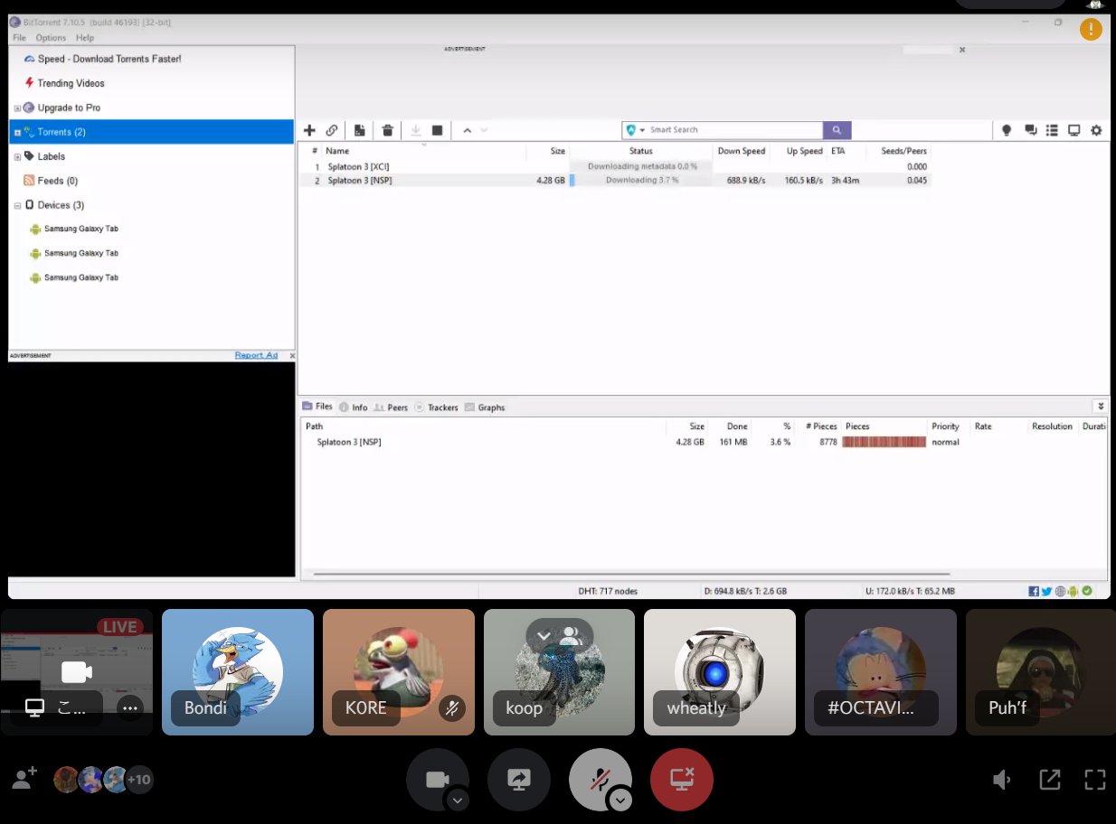Image resolution: width=1116 pixels, height=824 pixels.
Task: Click the Android icon in status bar
Action: [1073, 591]
